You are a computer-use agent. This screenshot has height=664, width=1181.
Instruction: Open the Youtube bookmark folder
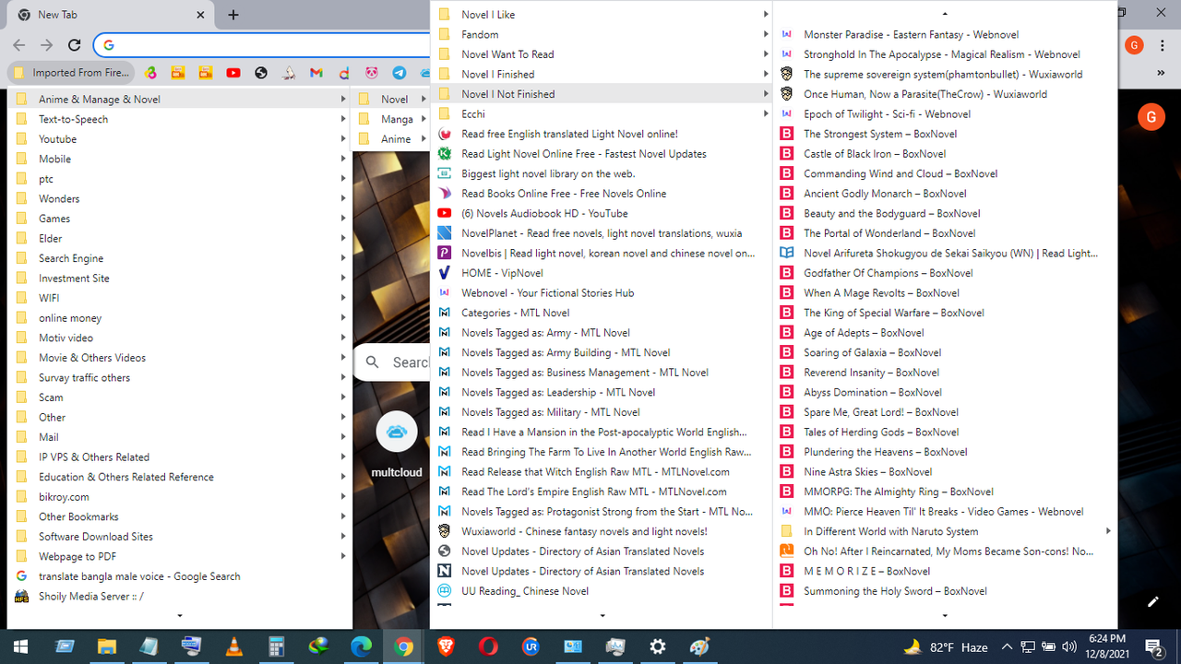(181, 139)
